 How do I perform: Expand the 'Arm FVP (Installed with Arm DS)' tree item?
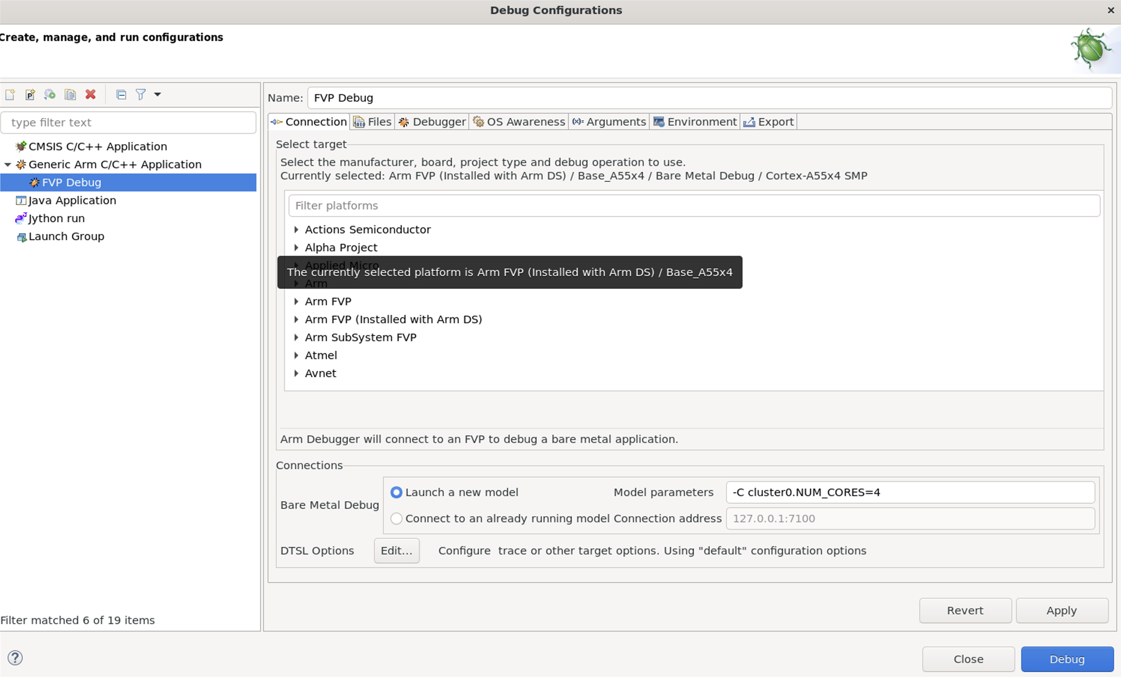[296, 319]
